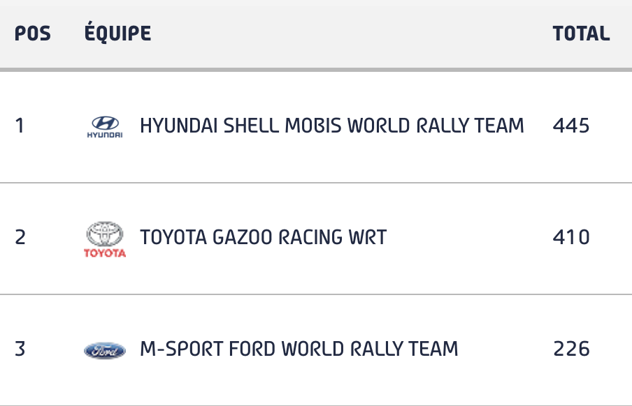The image size is (632, 406).
Task: Click position number 2 in table
Action: pyautogui.click(x=20, y=237)
